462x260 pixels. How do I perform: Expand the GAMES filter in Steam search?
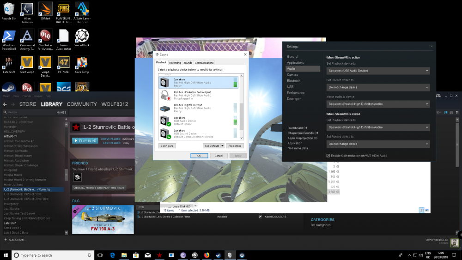click(61, 113)
